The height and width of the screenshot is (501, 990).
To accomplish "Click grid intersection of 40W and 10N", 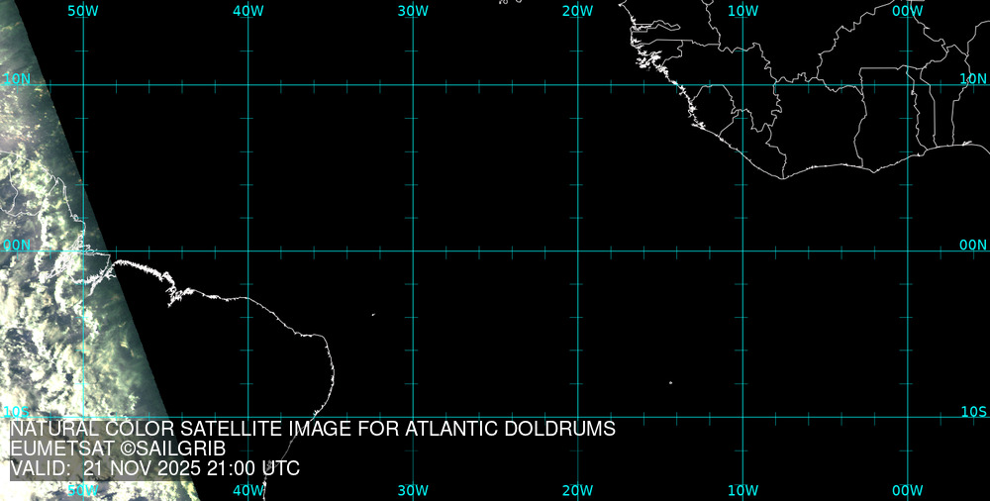I will pyautogui.click(x=247, y=85).
